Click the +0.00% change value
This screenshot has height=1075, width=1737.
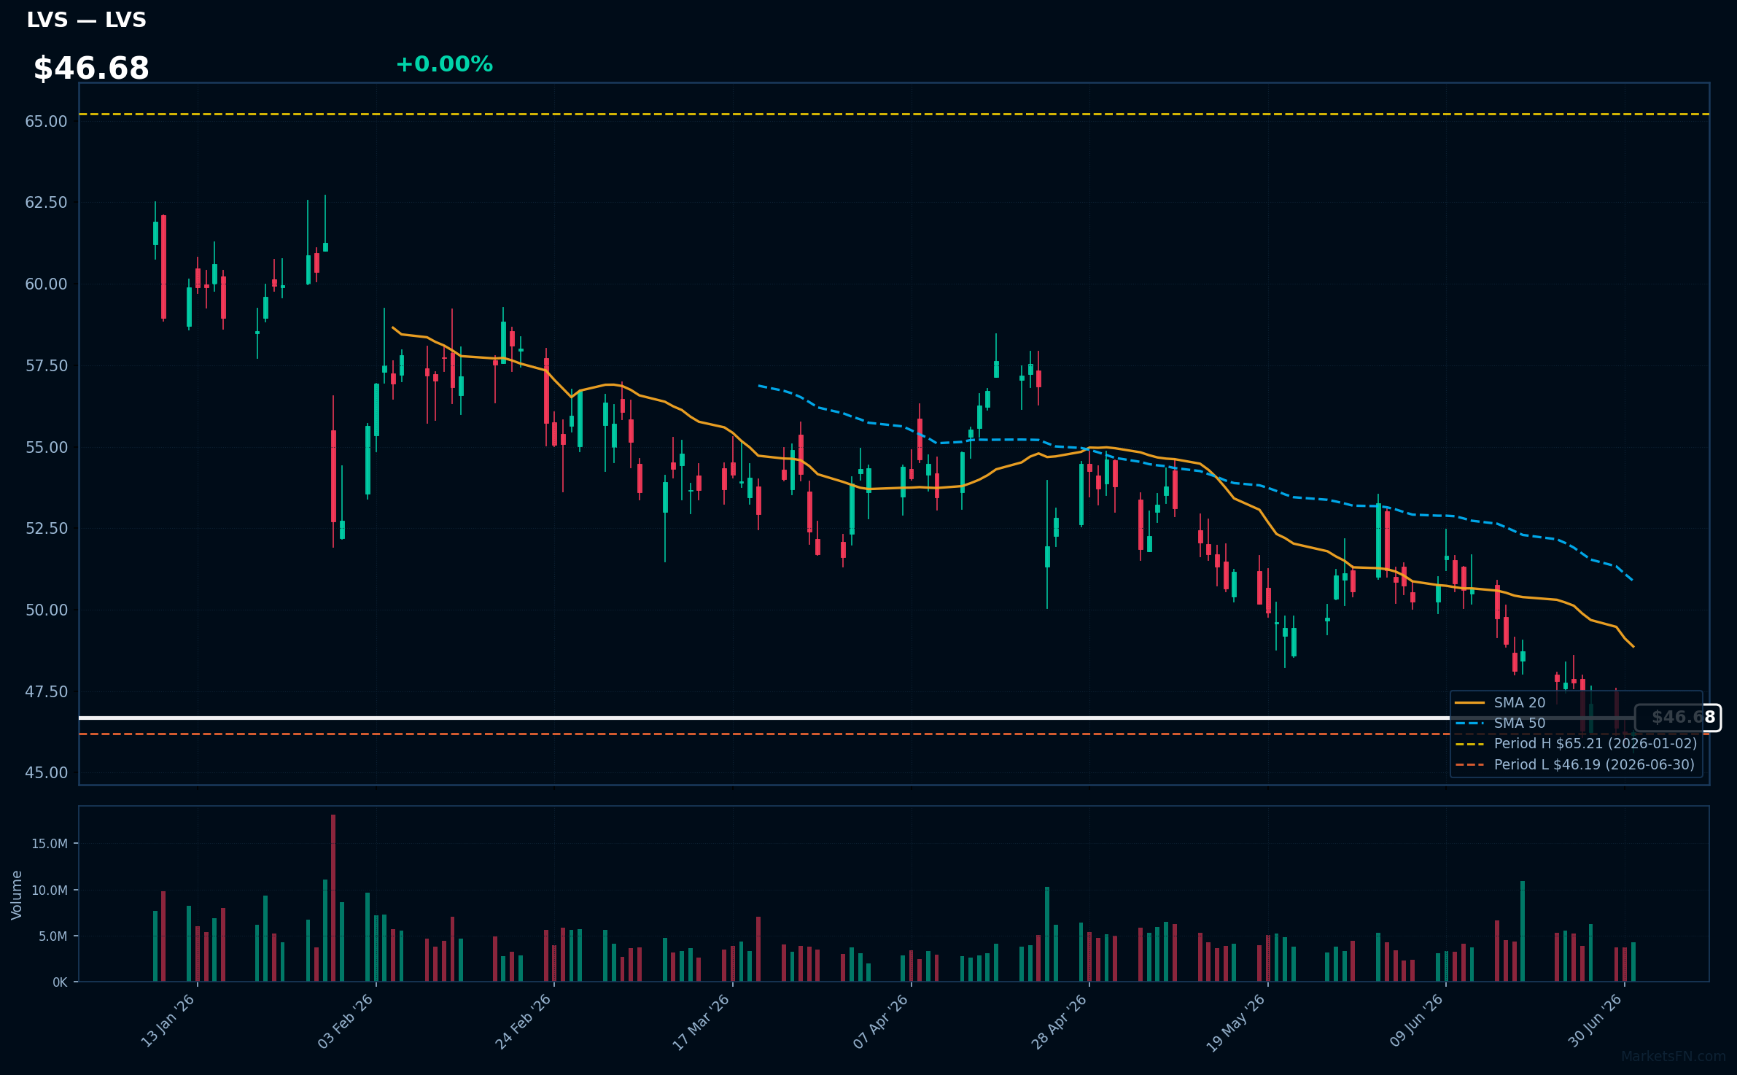tap(444, 64)
